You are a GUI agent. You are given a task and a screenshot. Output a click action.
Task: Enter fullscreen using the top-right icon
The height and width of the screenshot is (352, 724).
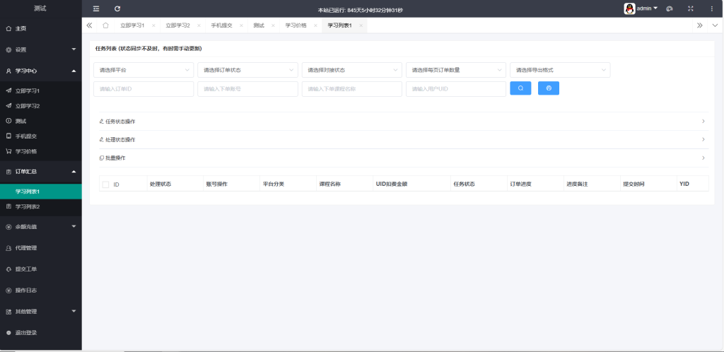coord(690,8)
